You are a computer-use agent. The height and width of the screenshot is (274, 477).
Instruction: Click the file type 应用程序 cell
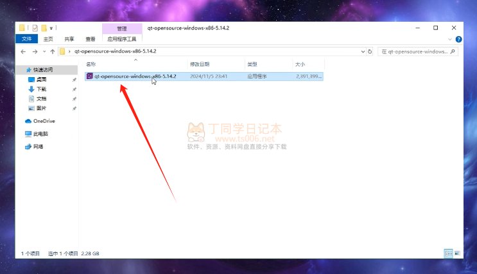pyautogui.click(x=257, y=76)
